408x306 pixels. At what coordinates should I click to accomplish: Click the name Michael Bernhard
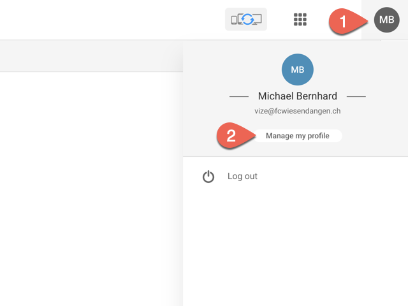pyautogui.click(x=297, y=96)
